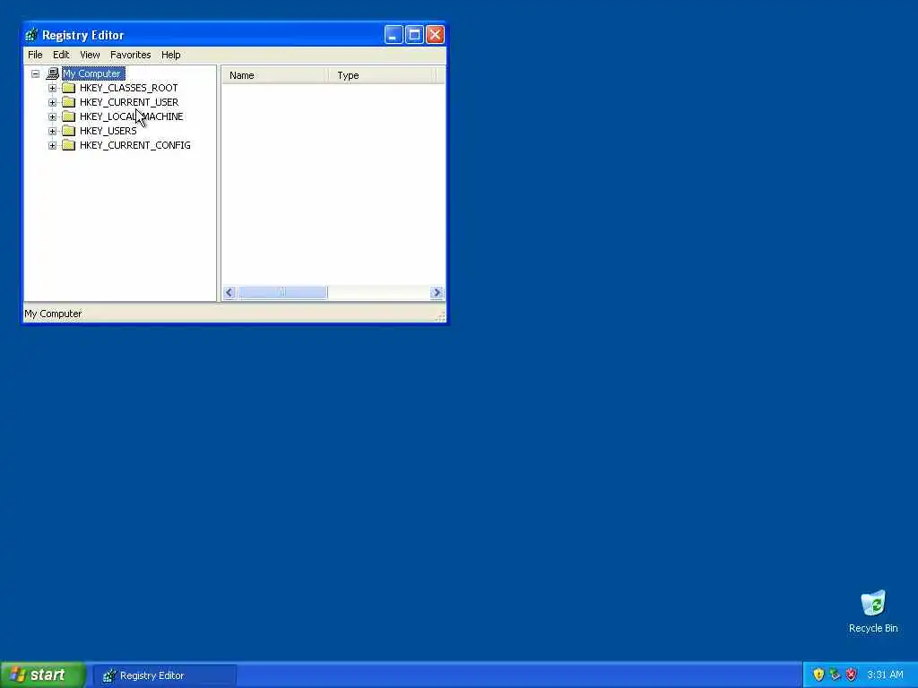Screen dimensions: 918x688
Task: Open the Start menu
Action: click(43, 675)
